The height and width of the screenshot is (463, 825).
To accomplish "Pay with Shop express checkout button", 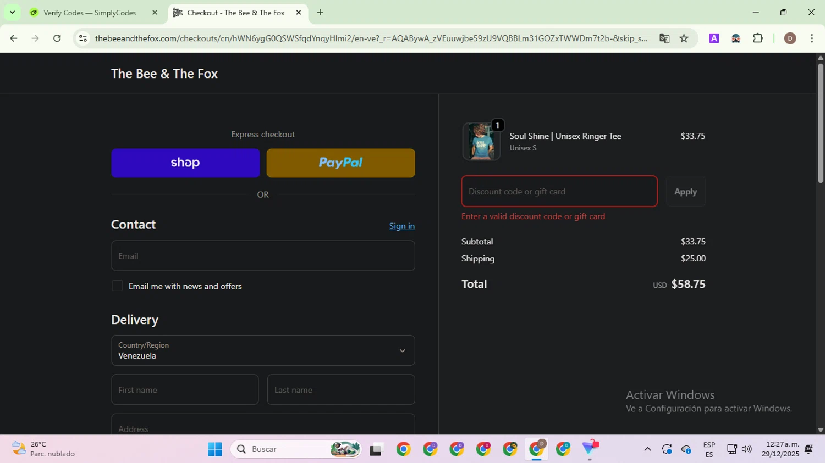I will (185, 163).
